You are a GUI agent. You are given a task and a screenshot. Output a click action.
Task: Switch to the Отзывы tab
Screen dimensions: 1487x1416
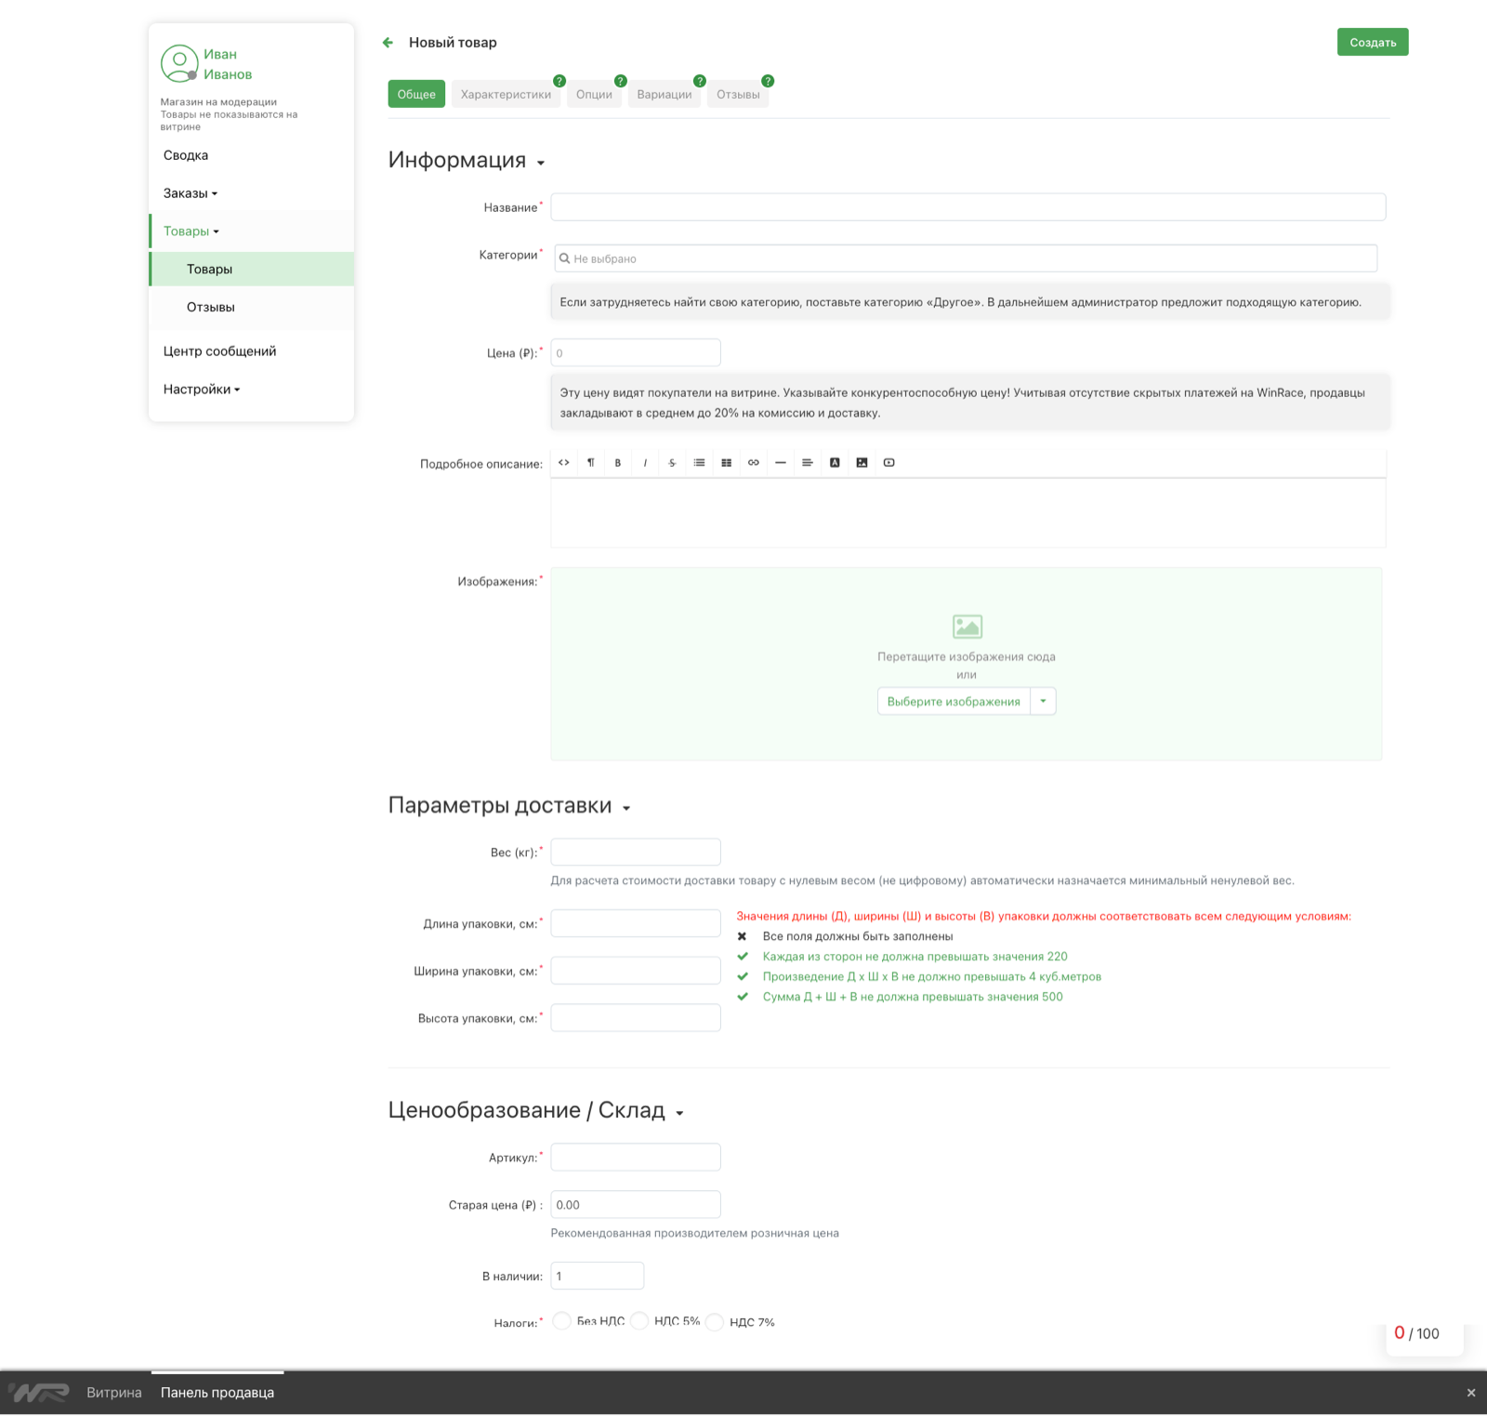click(738, 94)
